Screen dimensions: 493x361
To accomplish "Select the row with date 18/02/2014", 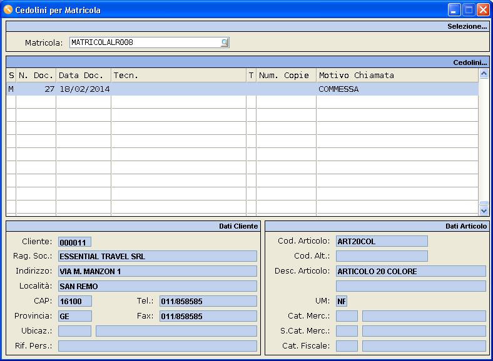I will [x=242, y=89].
